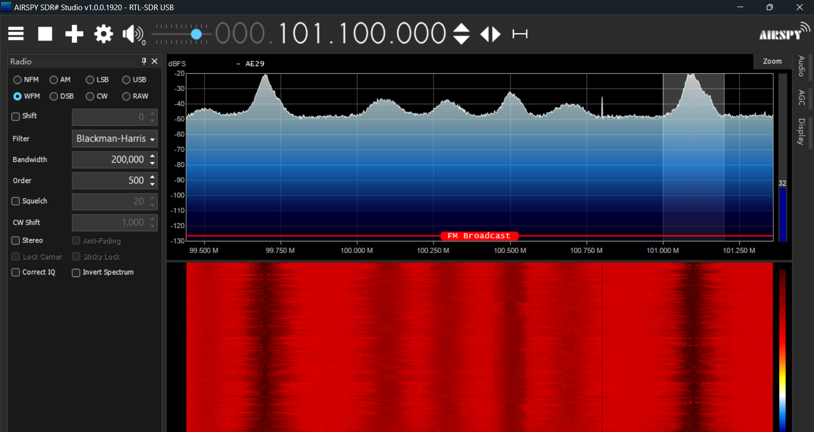Decrease filter Order with down arrow
Viewport: 814px width, 432px height.
click(x=153, y=184)
